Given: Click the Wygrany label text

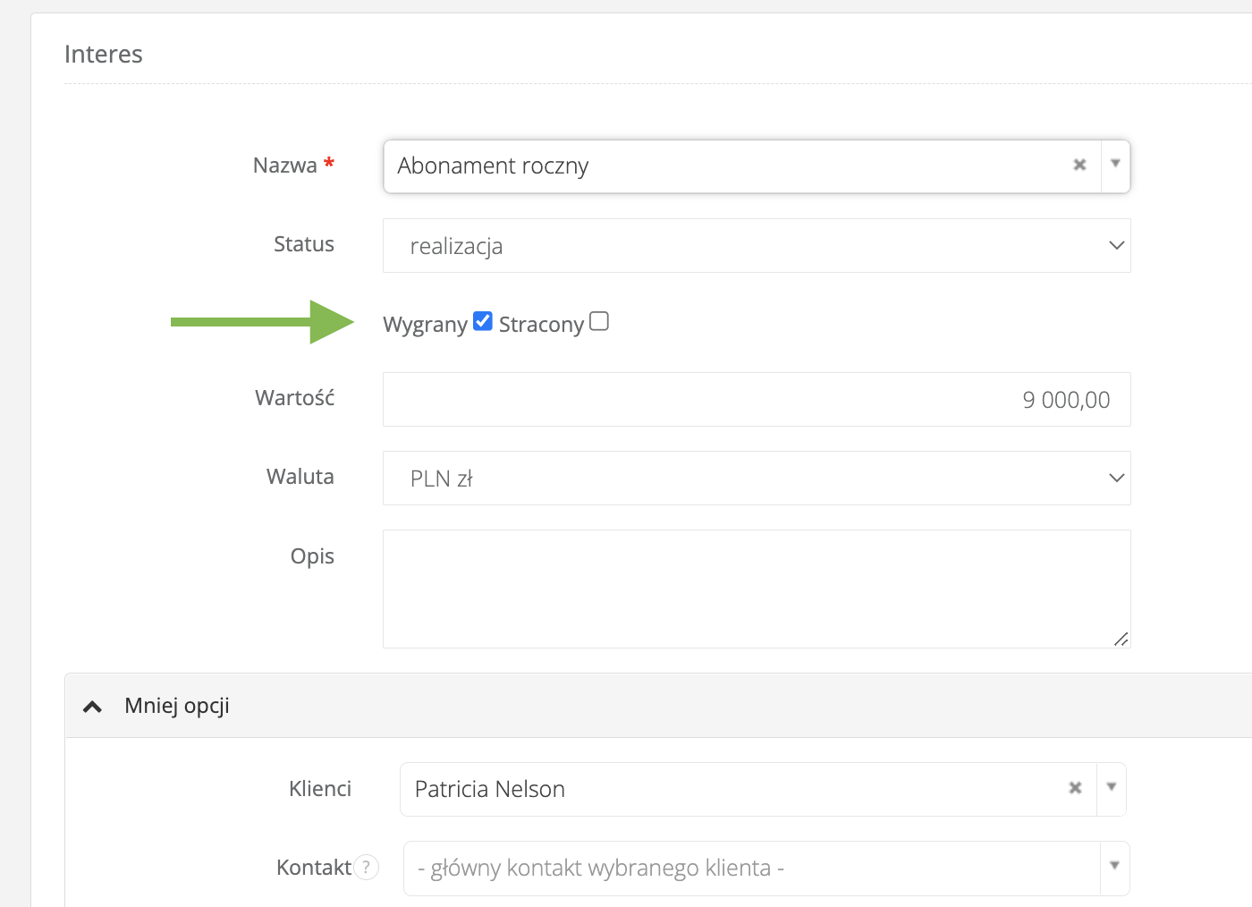Looking at the screenshot, I should 425,325.
